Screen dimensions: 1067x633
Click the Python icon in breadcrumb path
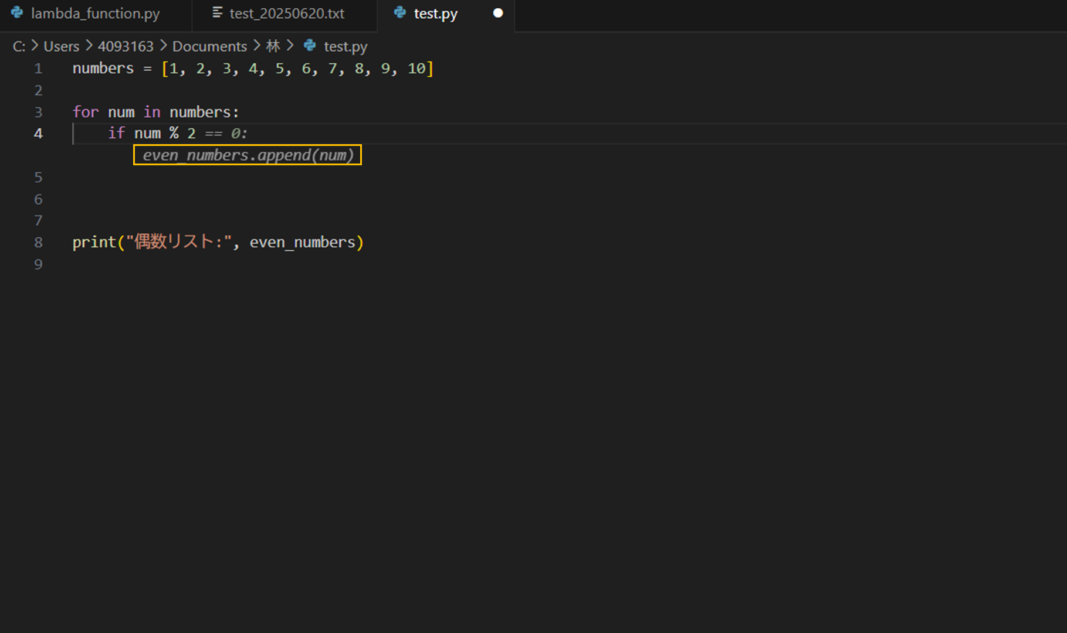tap(310, 45)
